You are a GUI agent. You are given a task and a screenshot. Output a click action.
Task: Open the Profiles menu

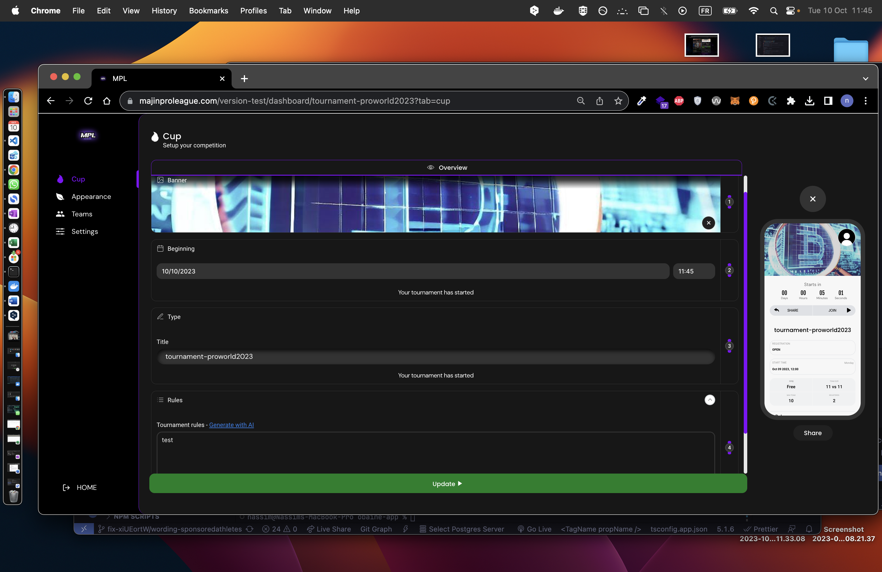pos(253,11)
